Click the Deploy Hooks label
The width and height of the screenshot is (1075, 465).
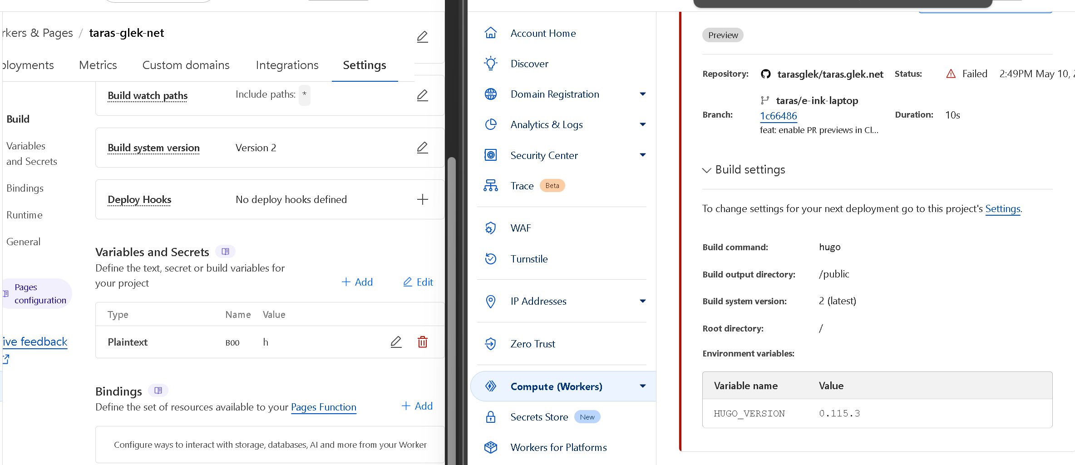click(x=139, y=199)
